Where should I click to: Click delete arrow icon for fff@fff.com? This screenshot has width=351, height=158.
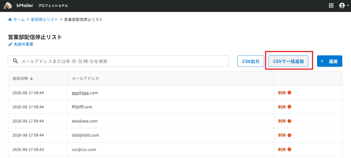pyautogui.click(x=289, y=107)
